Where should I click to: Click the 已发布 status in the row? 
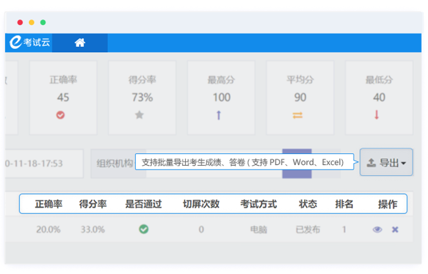[307, 230]
